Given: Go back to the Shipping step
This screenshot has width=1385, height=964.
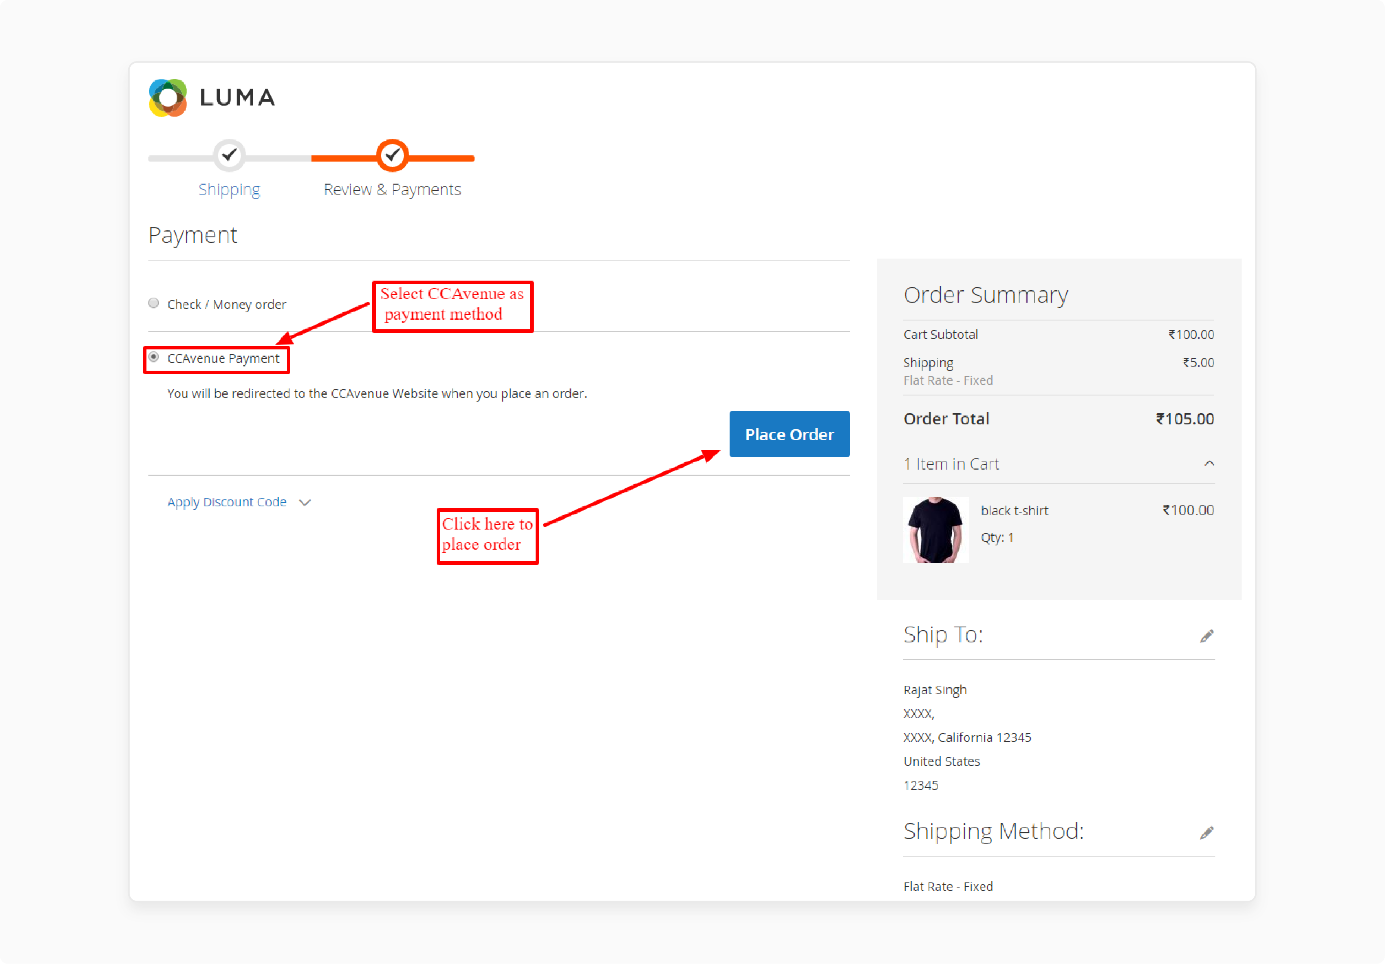Looking at the screenshot, I should pyautogui.click(x=229, y=189).
